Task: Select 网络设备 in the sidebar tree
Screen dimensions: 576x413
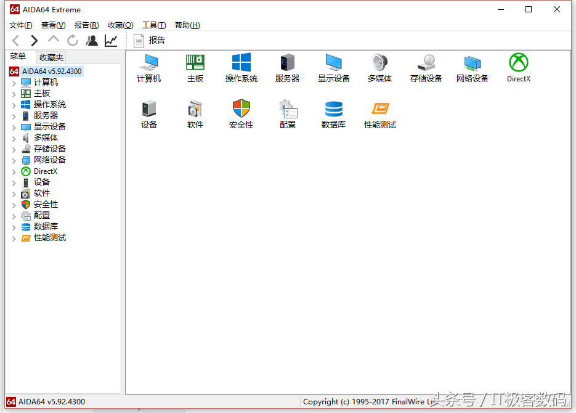Action: (x=44, y=160)
